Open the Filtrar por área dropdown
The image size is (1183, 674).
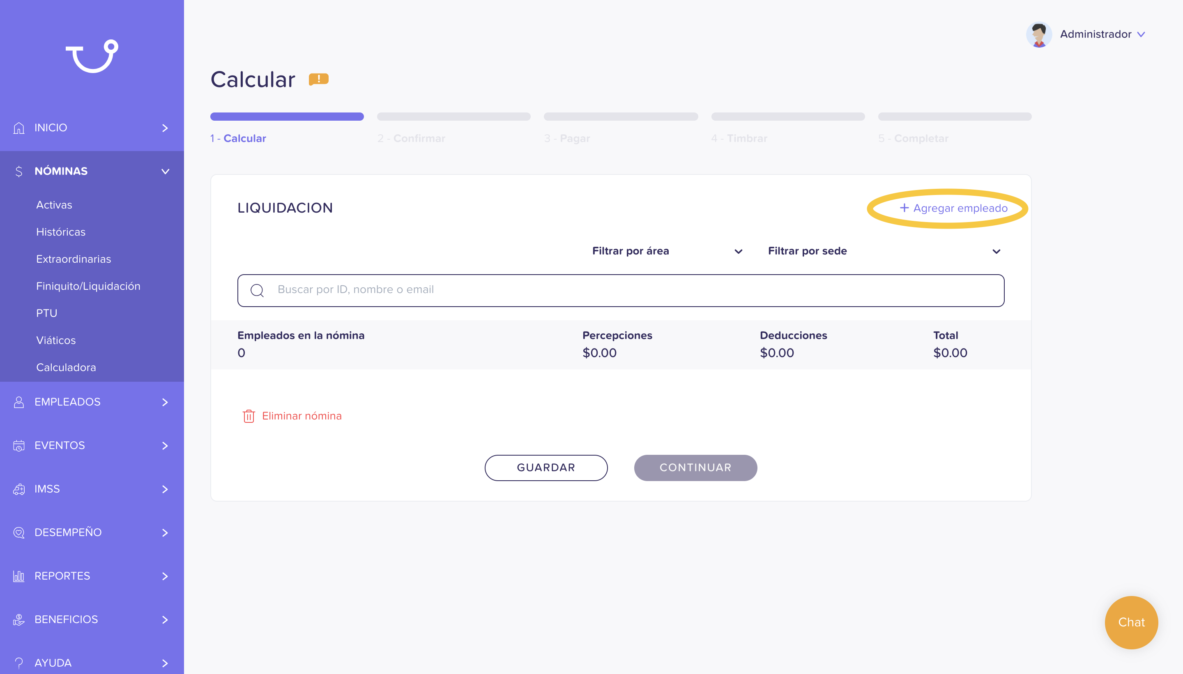(667, 251)
